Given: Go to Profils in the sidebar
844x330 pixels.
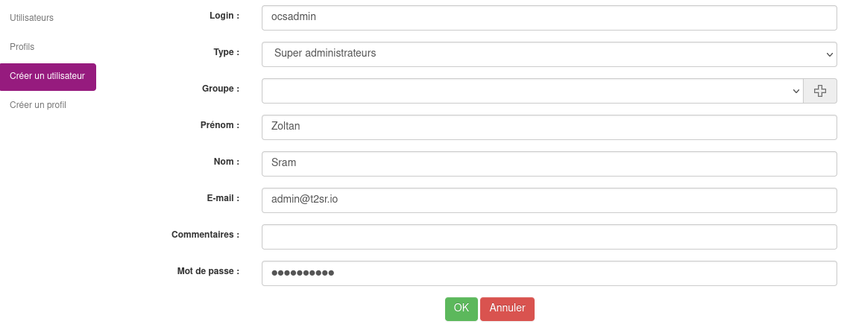Looking at the screenshot, I should tap(22, 47).
